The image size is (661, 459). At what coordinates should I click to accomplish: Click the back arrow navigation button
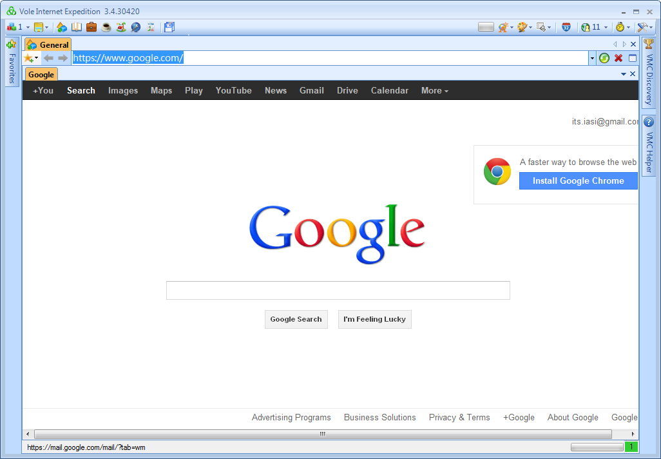pyautogui.click(x=48, y=58)
